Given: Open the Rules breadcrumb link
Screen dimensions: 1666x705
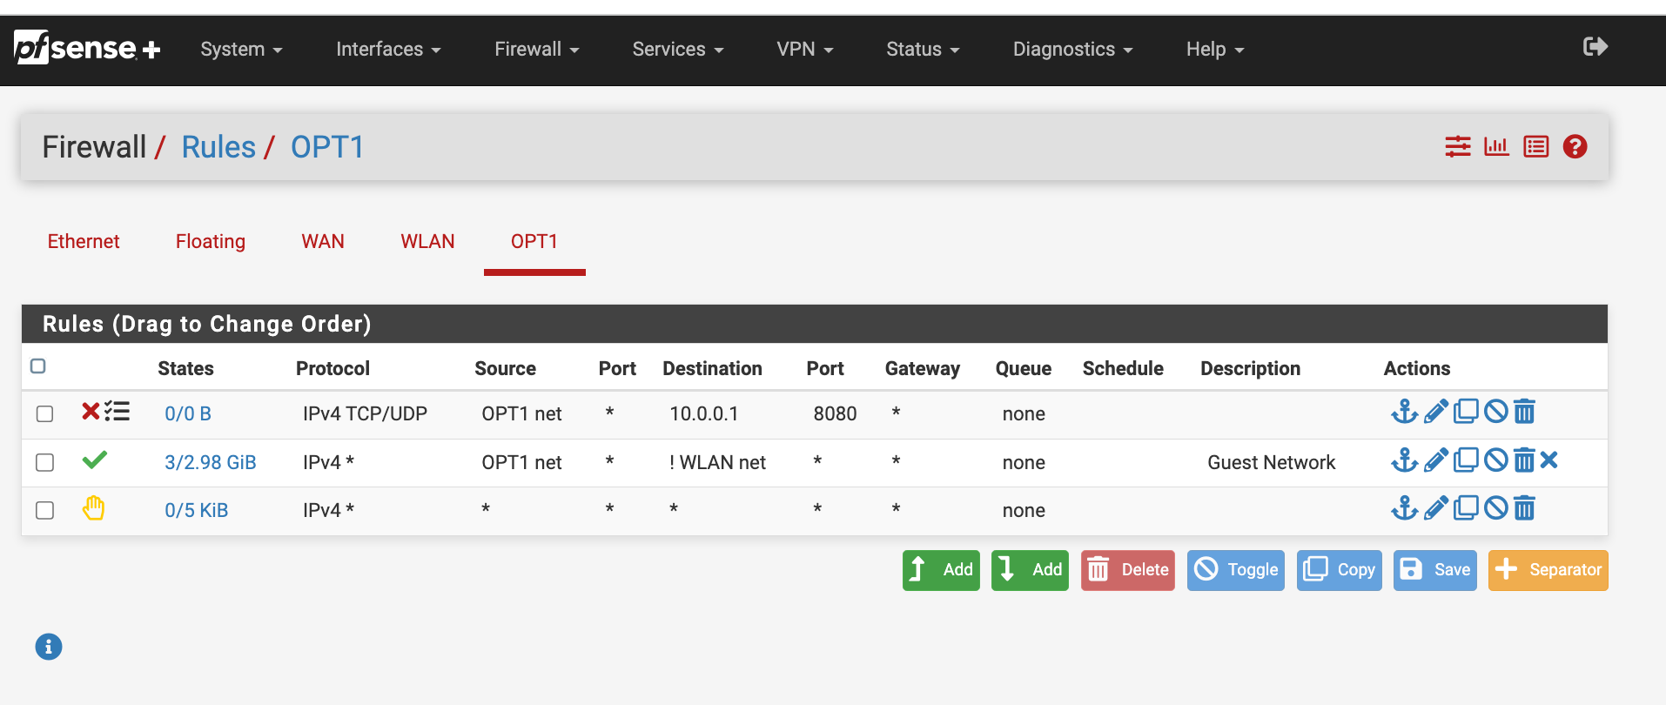Looking at the screenshot, I should (218, 147).
